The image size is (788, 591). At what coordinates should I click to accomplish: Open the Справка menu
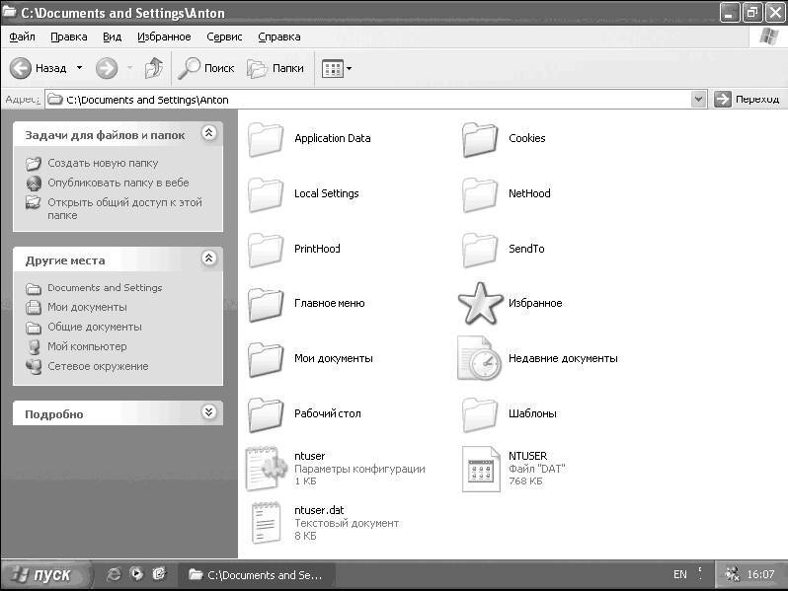278,37
